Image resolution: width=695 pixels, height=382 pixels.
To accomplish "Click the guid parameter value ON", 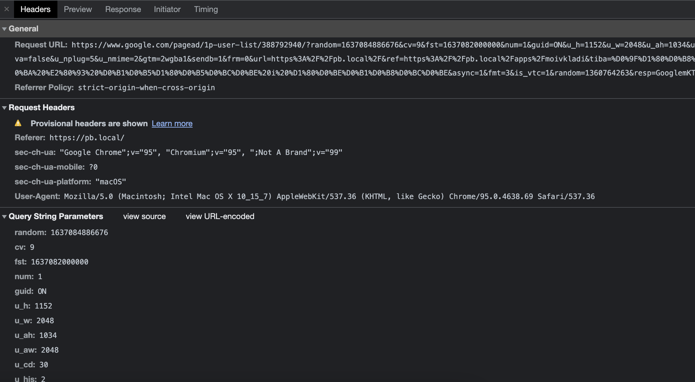I will click(x=42, y=291).
